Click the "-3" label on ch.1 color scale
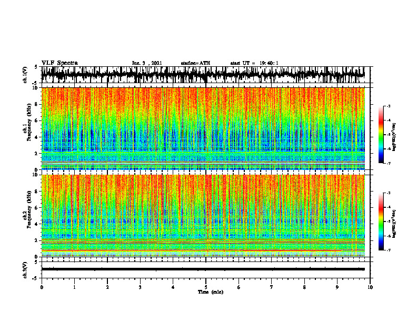Image resolution: width=417 pixels, height=322 pixels. [389, 106]
